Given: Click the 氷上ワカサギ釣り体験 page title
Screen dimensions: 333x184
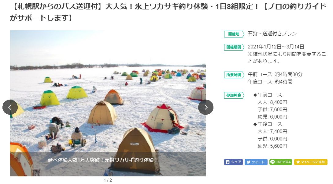Looking at the screenshot, I should 168,12.
